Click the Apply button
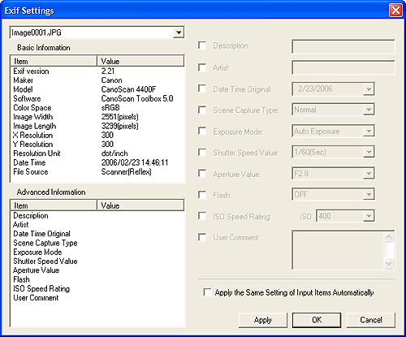This screenshot has height=337, width=406. tap(263, 320)
